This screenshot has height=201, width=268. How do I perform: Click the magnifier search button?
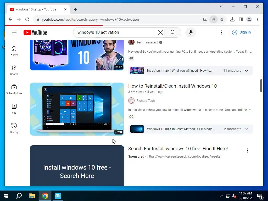click(173, 32)
